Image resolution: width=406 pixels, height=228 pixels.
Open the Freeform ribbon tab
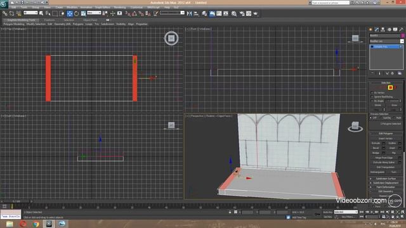(49, 20)
